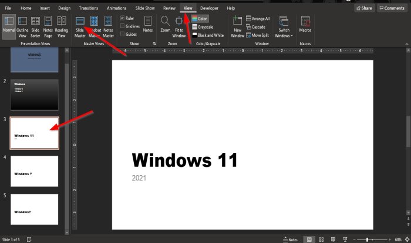Select Outline View icon

22,27
